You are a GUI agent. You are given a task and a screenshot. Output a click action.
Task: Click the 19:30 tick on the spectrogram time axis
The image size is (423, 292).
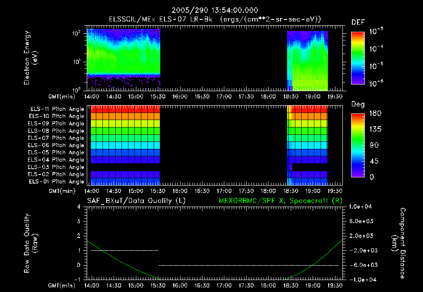335,97
